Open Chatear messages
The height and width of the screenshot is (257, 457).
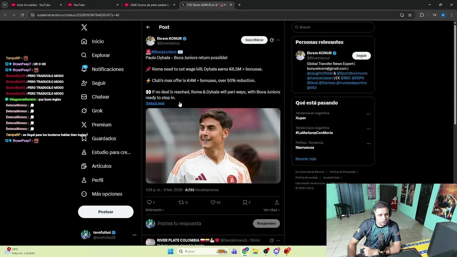click(x=95, y=97)
